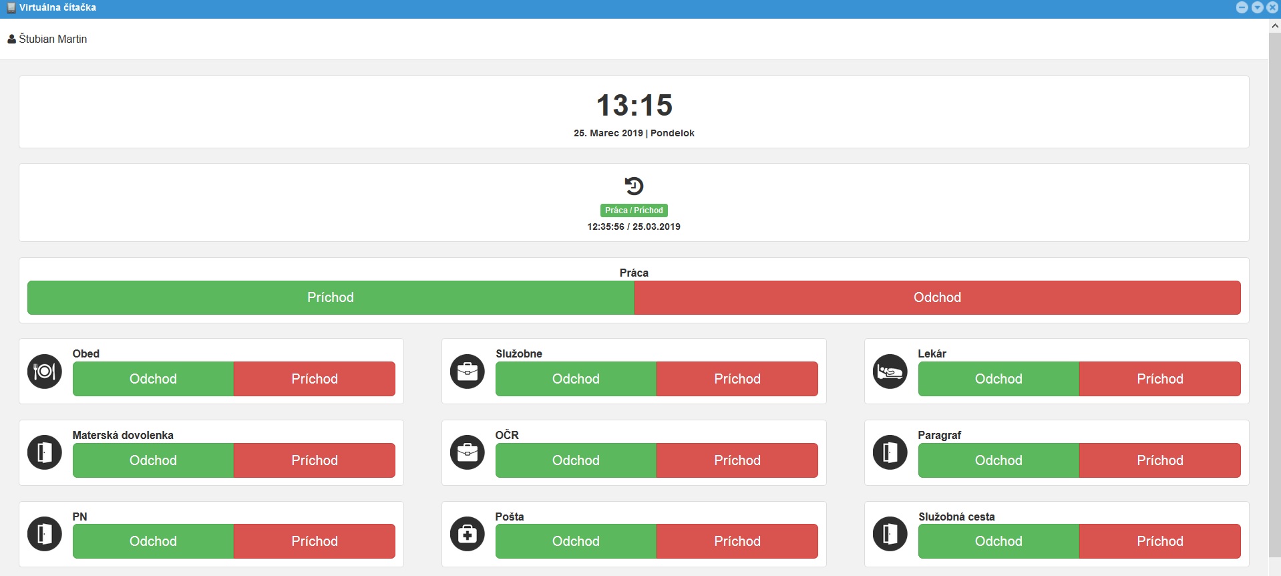Record Práca Príchod with the green button
Viewport: 1281px width, 576px height.
pyautogui.click(x=331, y=297)
